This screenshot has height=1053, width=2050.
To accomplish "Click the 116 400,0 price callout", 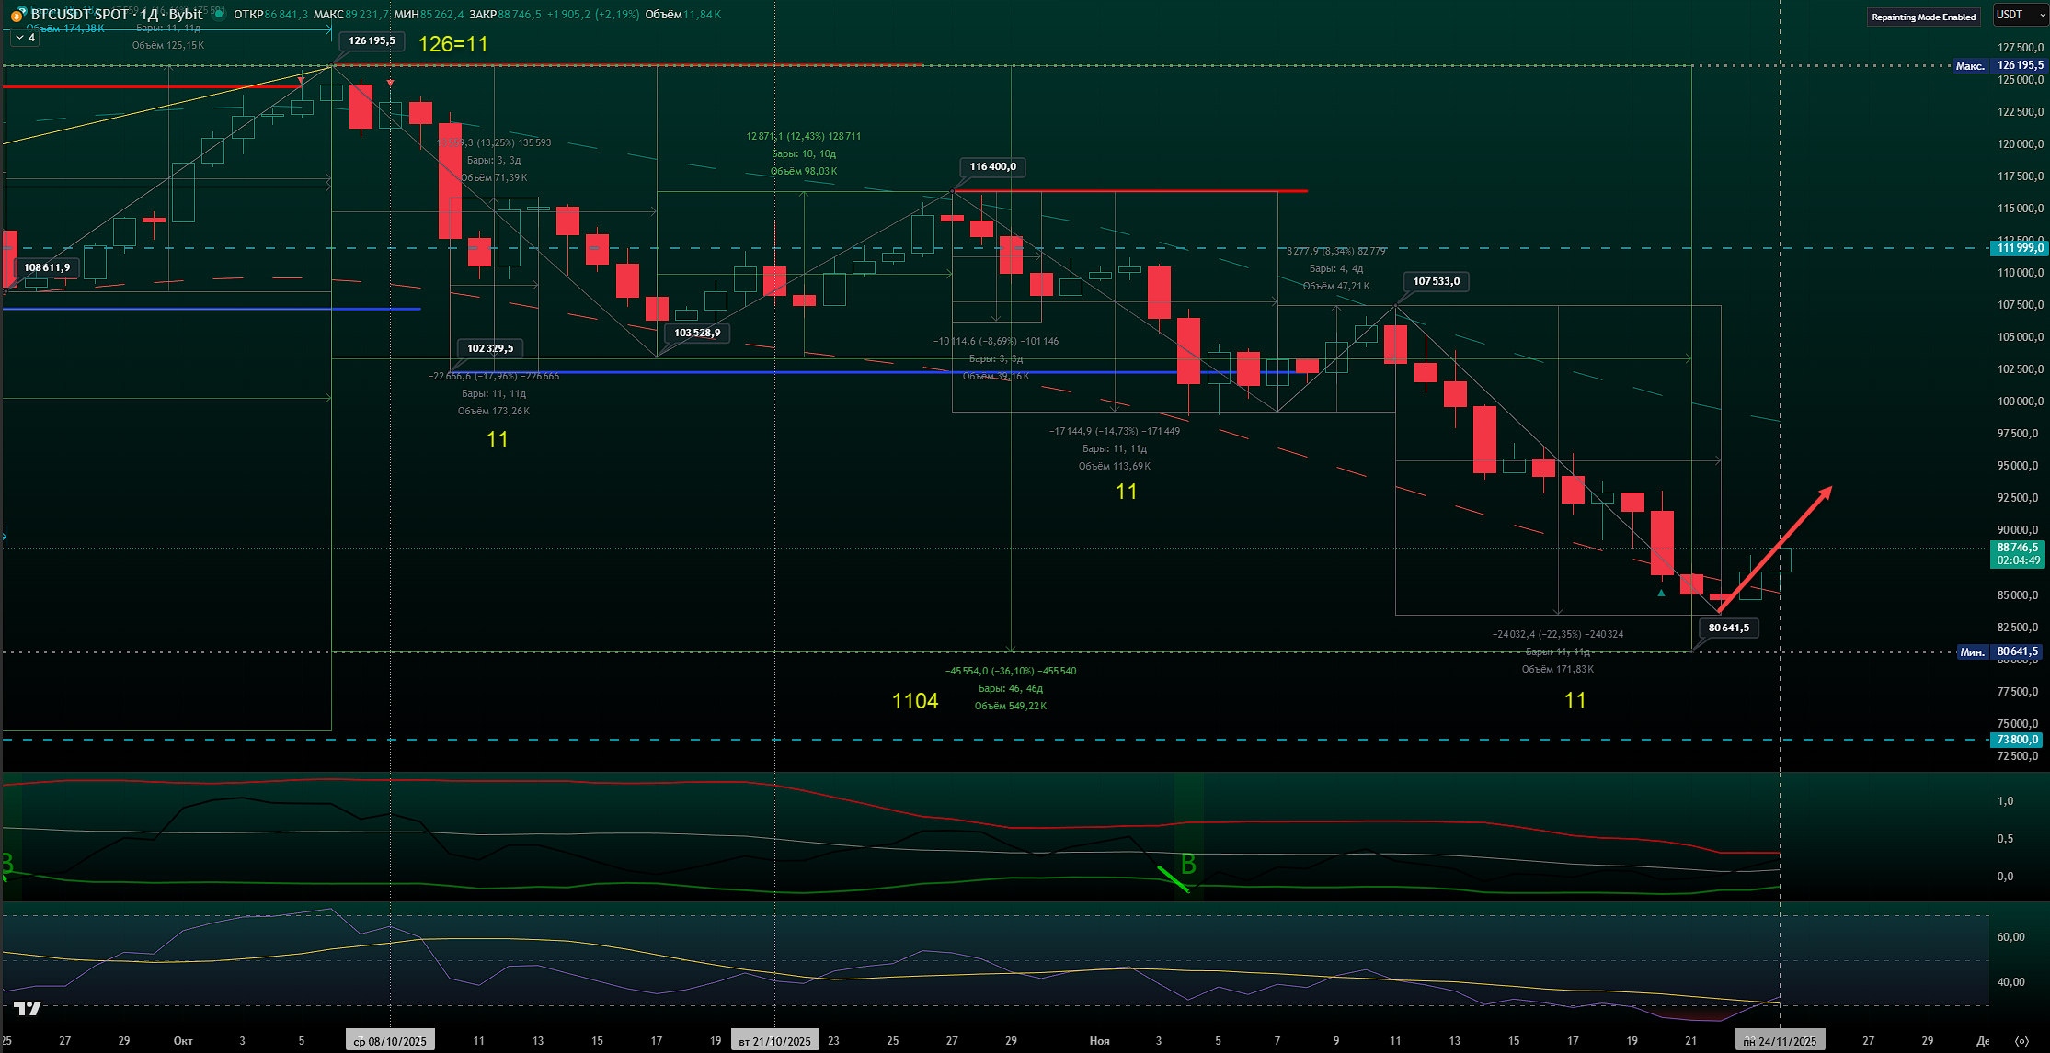I will tap(993, 166).
